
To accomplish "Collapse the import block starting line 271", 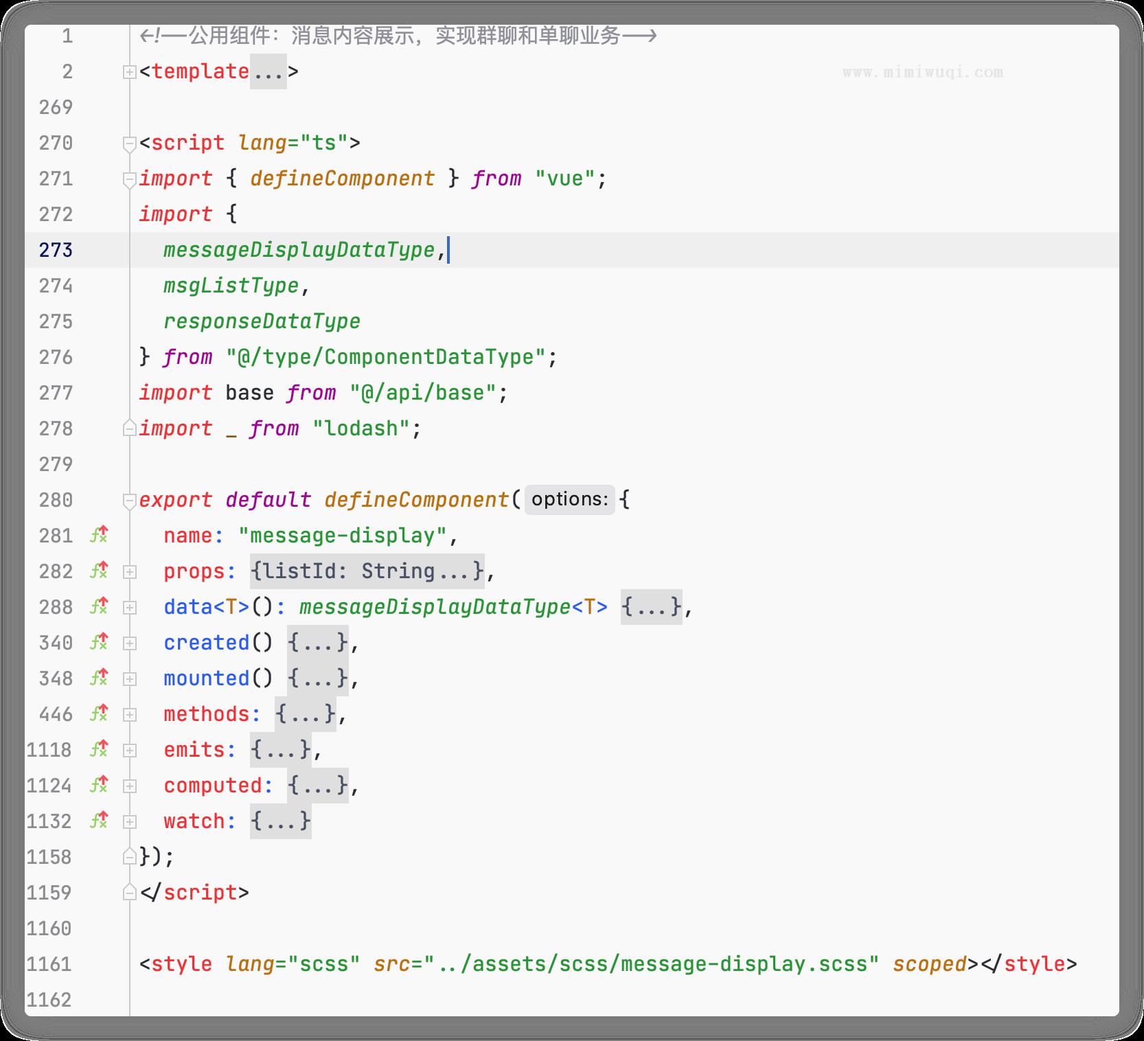I will [x=129, y=179].
